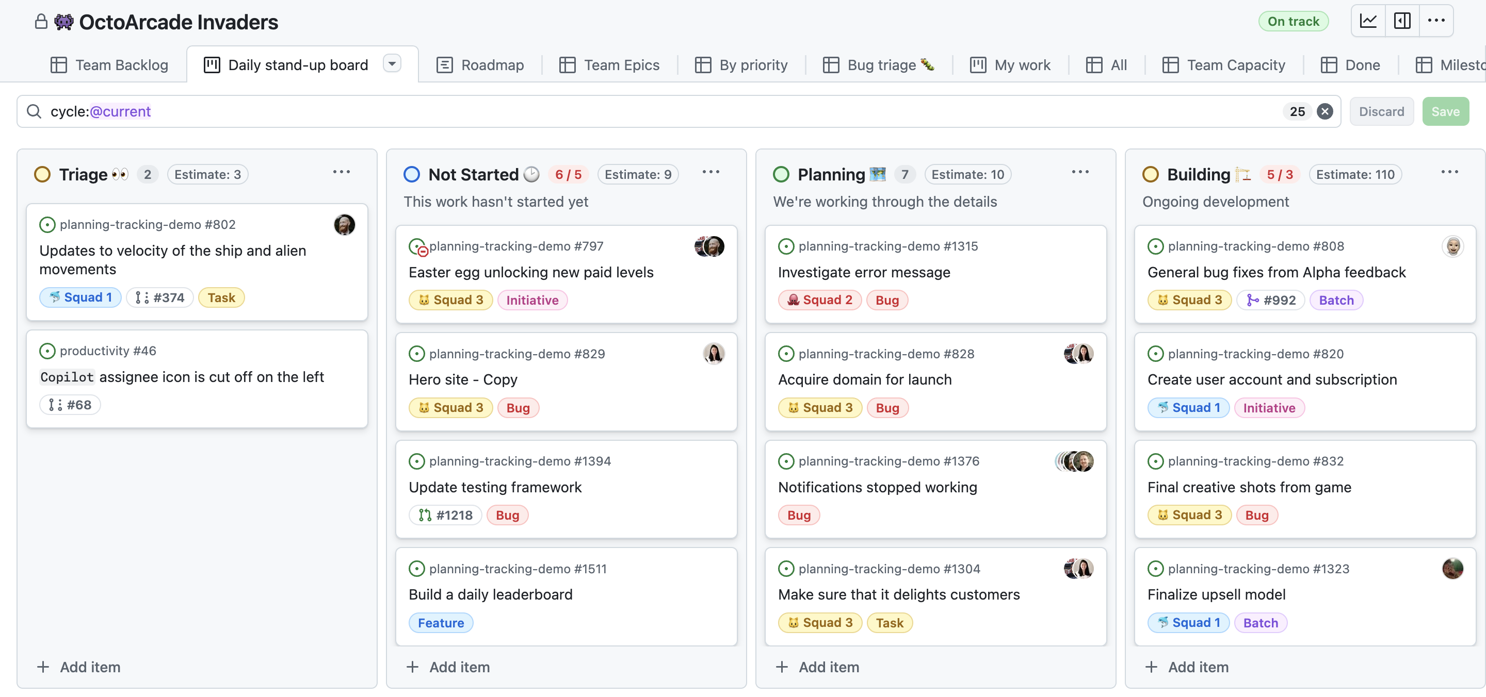
Task: Open tracked issues #374 pill
Action: [160, 297]
